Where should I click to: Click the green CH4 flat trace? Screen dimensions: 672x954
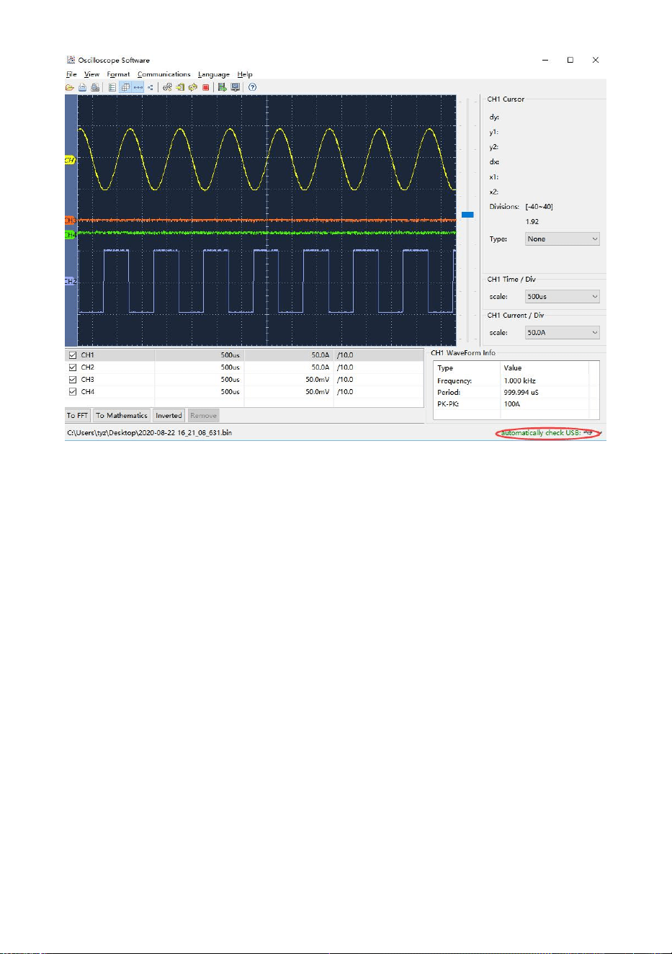pyautogui.click(x=266, y=233)
